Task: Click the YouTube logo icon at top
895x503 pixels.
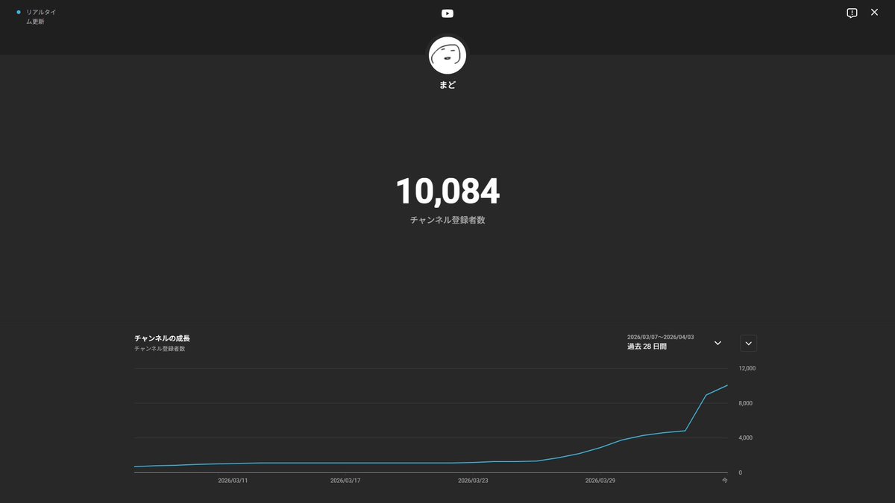Action: [x=447, y=13]
